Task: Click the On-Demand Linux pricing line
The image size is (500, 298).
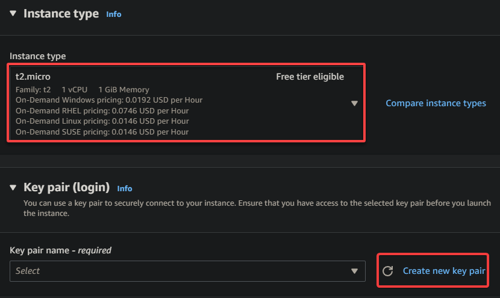Action: click(102, 121)
